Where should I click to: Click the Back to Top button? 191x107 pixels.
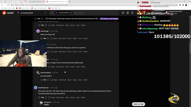pyautogui.click(x=138, y=104)
